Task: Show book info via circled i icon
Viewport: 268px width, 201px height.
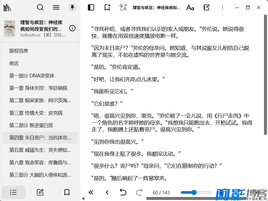Action: (x=72, y=28)
